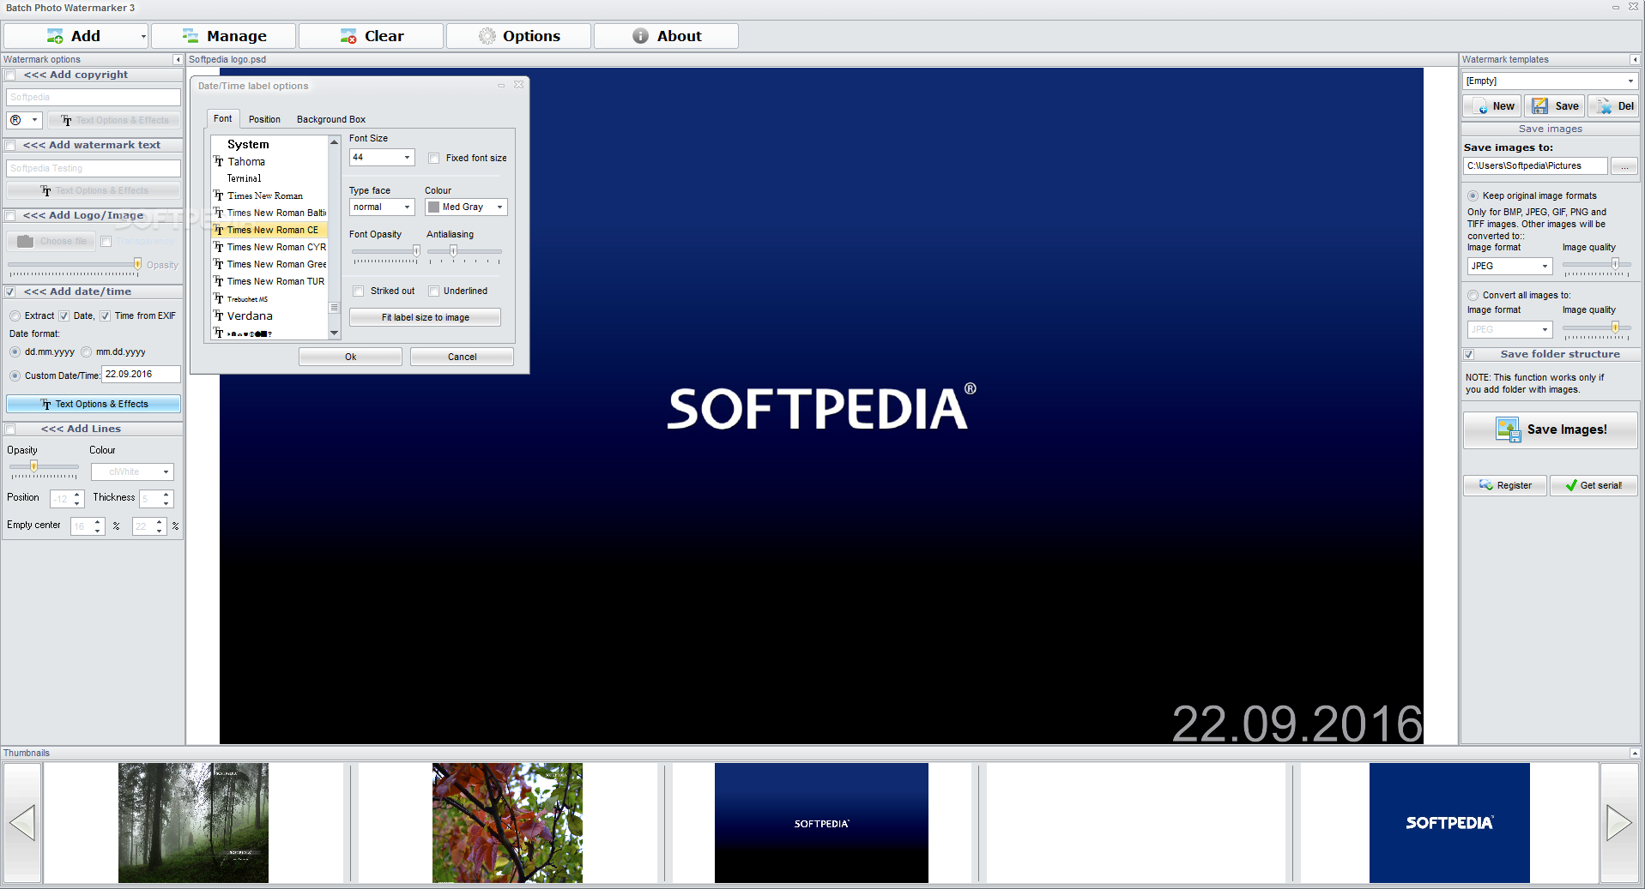Open the Manage menu button
The height and width of the screenshot is (889, 1645).
tap(224, 36)
